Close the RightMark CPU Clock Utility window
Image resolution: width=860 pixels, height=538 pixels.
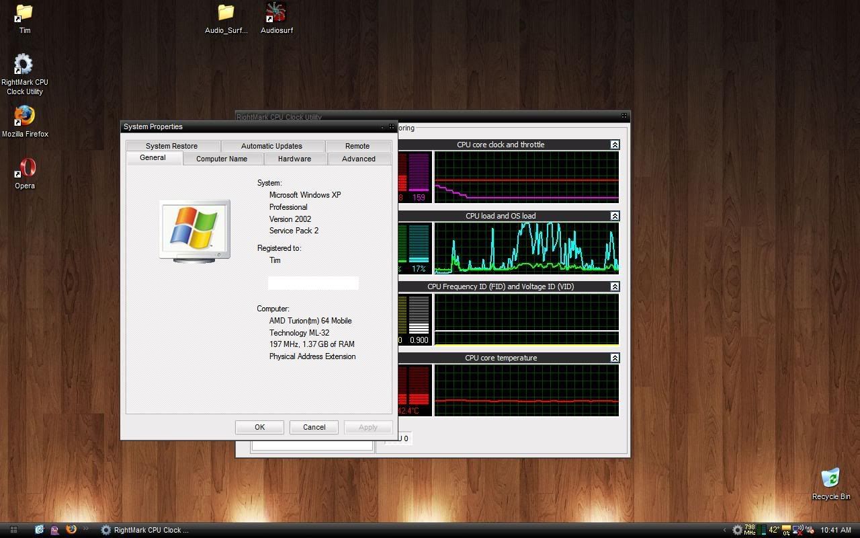[x=624, y=116]
